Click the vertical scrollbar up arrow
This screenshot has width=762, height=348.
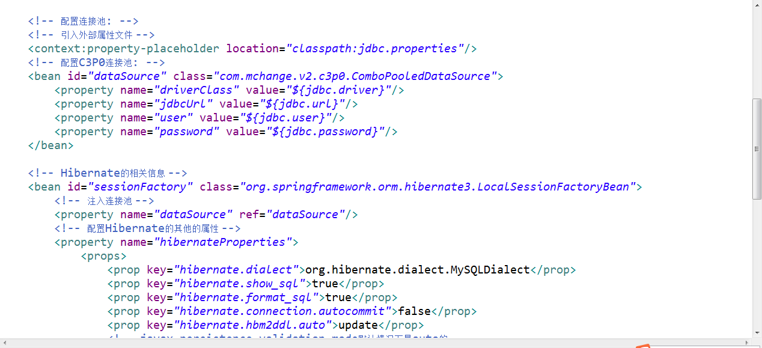757,5
